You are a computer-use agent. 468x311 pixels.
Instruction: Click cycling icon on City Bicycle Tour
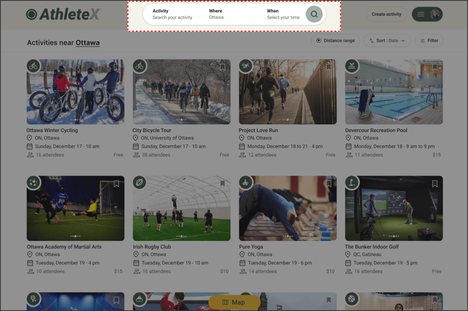click(140, 66)
